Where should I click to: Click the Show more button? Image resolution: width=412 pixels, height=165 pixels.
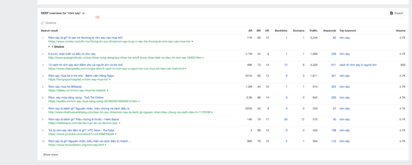pos(50,155)
